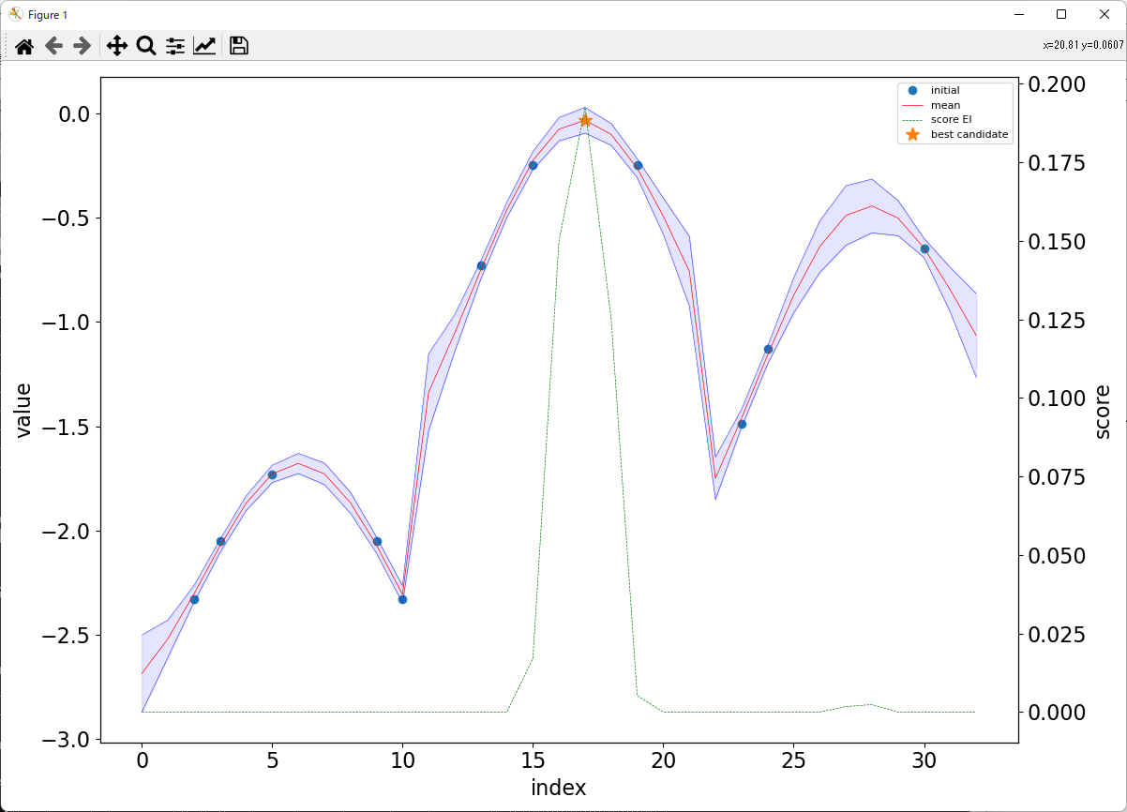Click the 'index' x-axis label
The height and width of the screenshot is (812, 1127).
click(559, 788)
